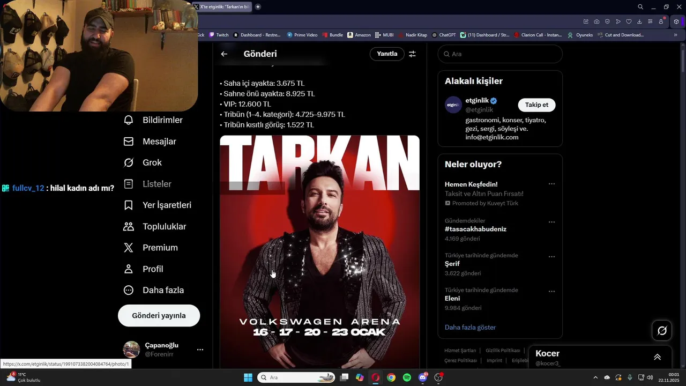Viewport: 686px width, 386px height.
Task: Open browser downloads icon
Action: point(639,21)
